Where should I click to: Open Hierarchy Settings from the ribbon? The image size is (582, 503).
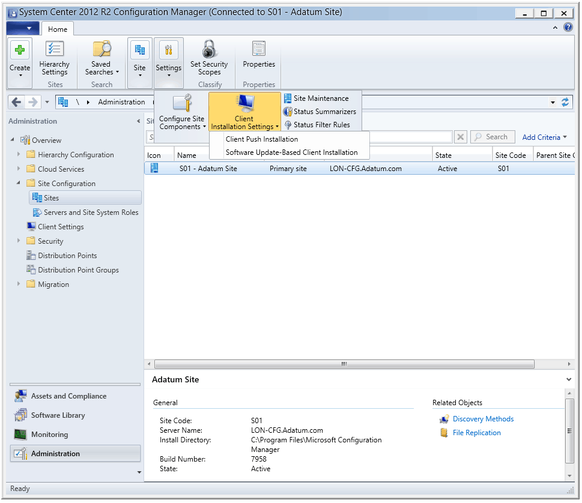55,58
